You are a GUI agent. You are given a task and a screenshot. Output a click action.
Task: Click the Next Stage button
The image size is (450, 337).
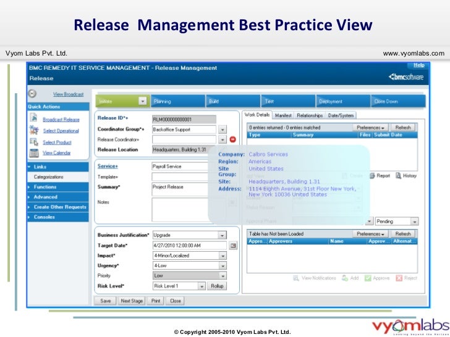pos(132,301)
